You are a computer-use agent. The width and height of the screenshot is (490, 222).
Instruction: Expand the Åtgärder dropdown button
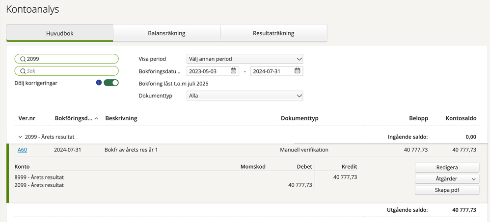point(447,178)
